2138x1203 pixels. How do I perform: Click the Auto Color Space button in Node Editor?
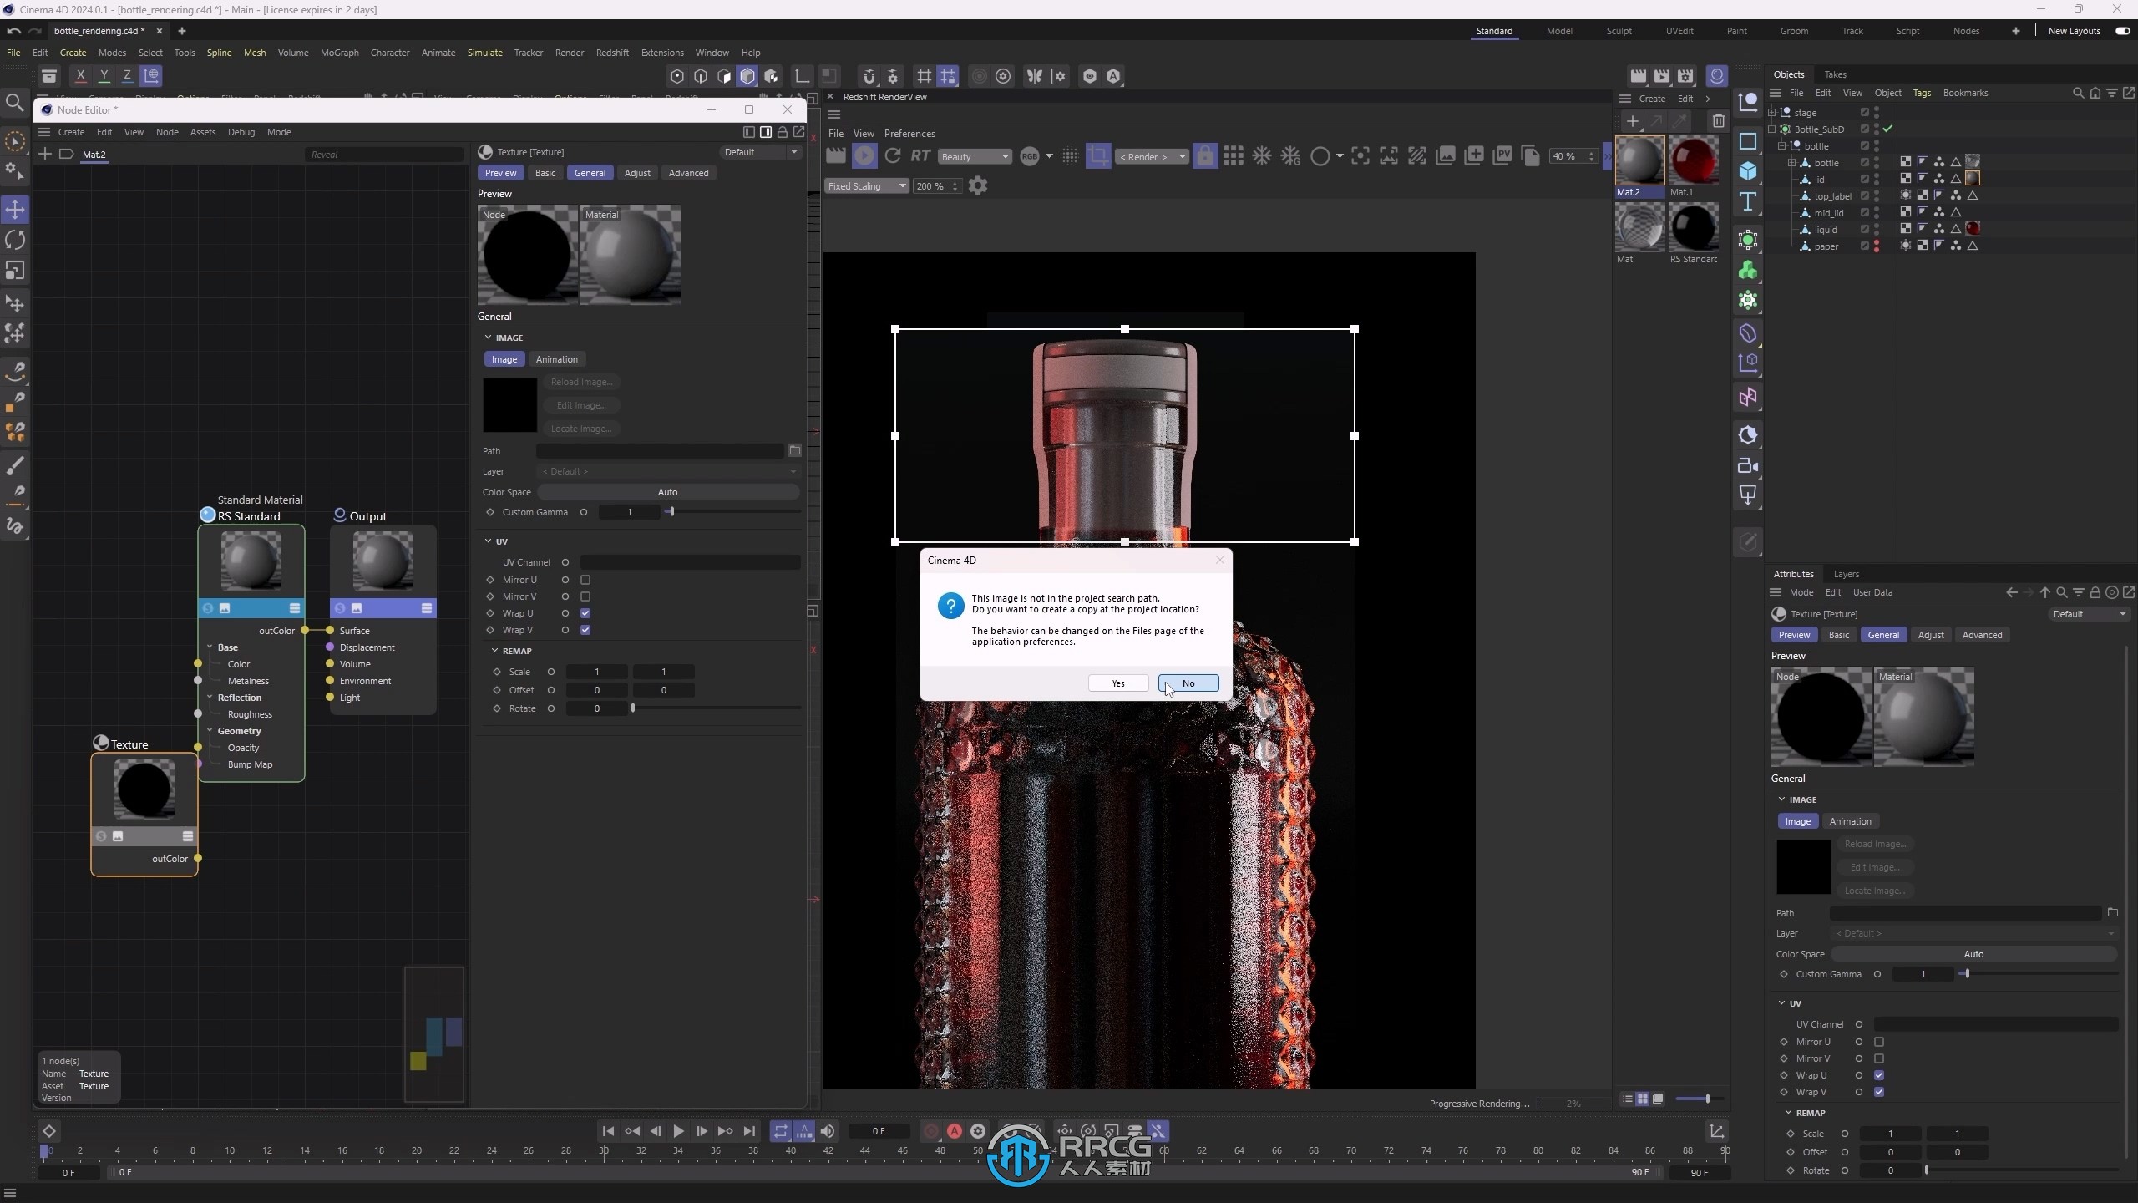668,492
